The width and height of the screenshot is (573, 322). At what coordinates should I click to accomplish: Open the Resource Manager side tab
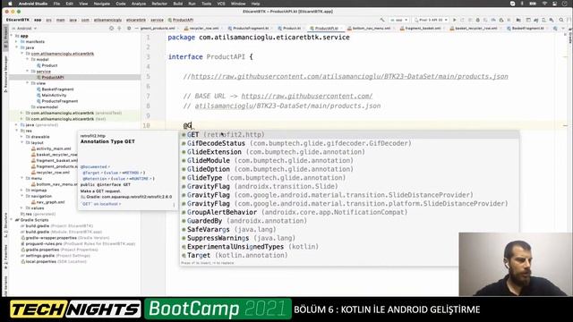5,73
